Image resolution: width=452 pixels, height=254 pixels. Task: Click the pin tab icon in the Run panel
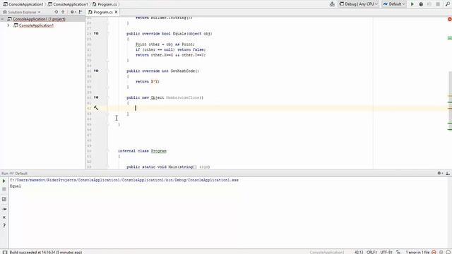[4, 209]
